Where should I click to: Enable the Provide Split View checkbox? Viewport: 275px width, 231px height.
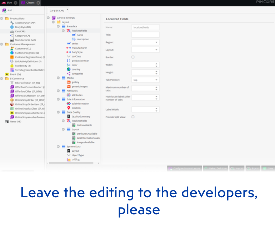pyautogui.click(x=133, y=117)
